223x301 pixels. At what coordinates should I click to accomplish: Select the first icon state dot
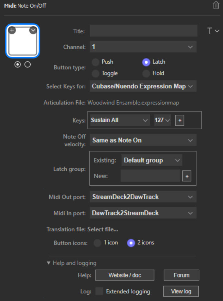[18, 64]
